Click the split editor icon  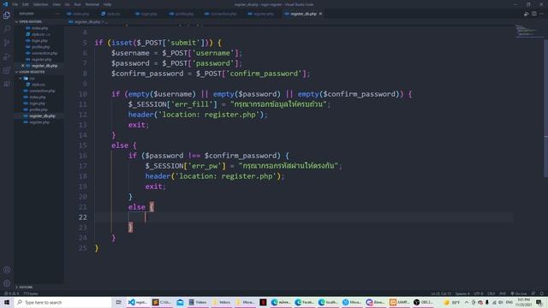click(x=534, y=14)
